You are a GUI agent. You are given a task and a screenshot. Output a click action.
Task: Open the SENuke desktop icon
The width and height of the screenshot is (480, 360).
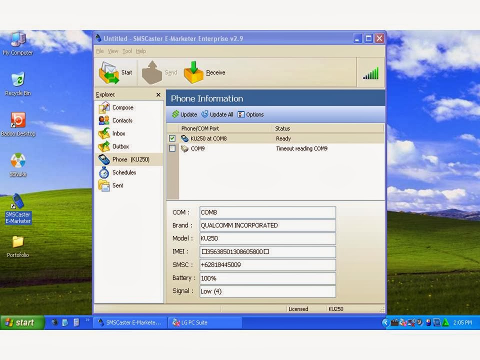(x=18, y=164)
